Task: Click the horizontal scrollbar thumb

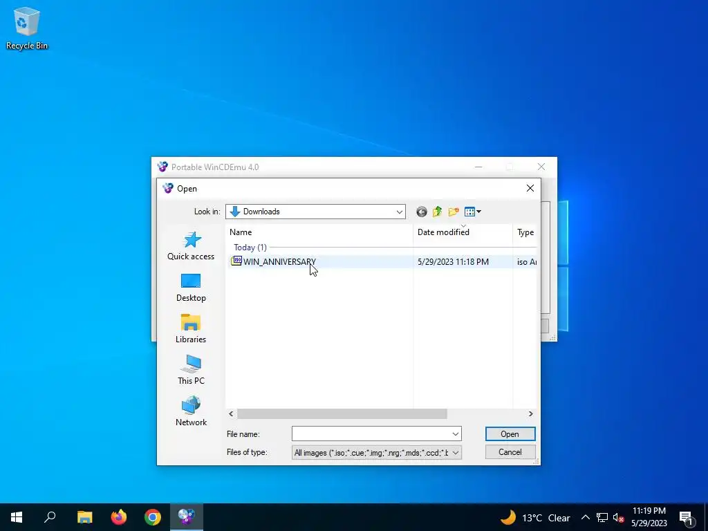Action: (342, 414)
